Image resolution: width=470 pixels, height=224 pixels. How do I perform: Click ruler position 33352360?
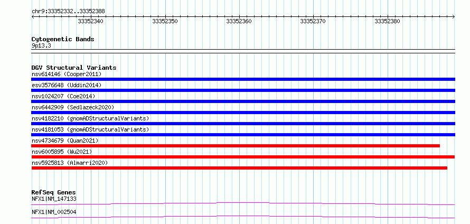[239, 21]
